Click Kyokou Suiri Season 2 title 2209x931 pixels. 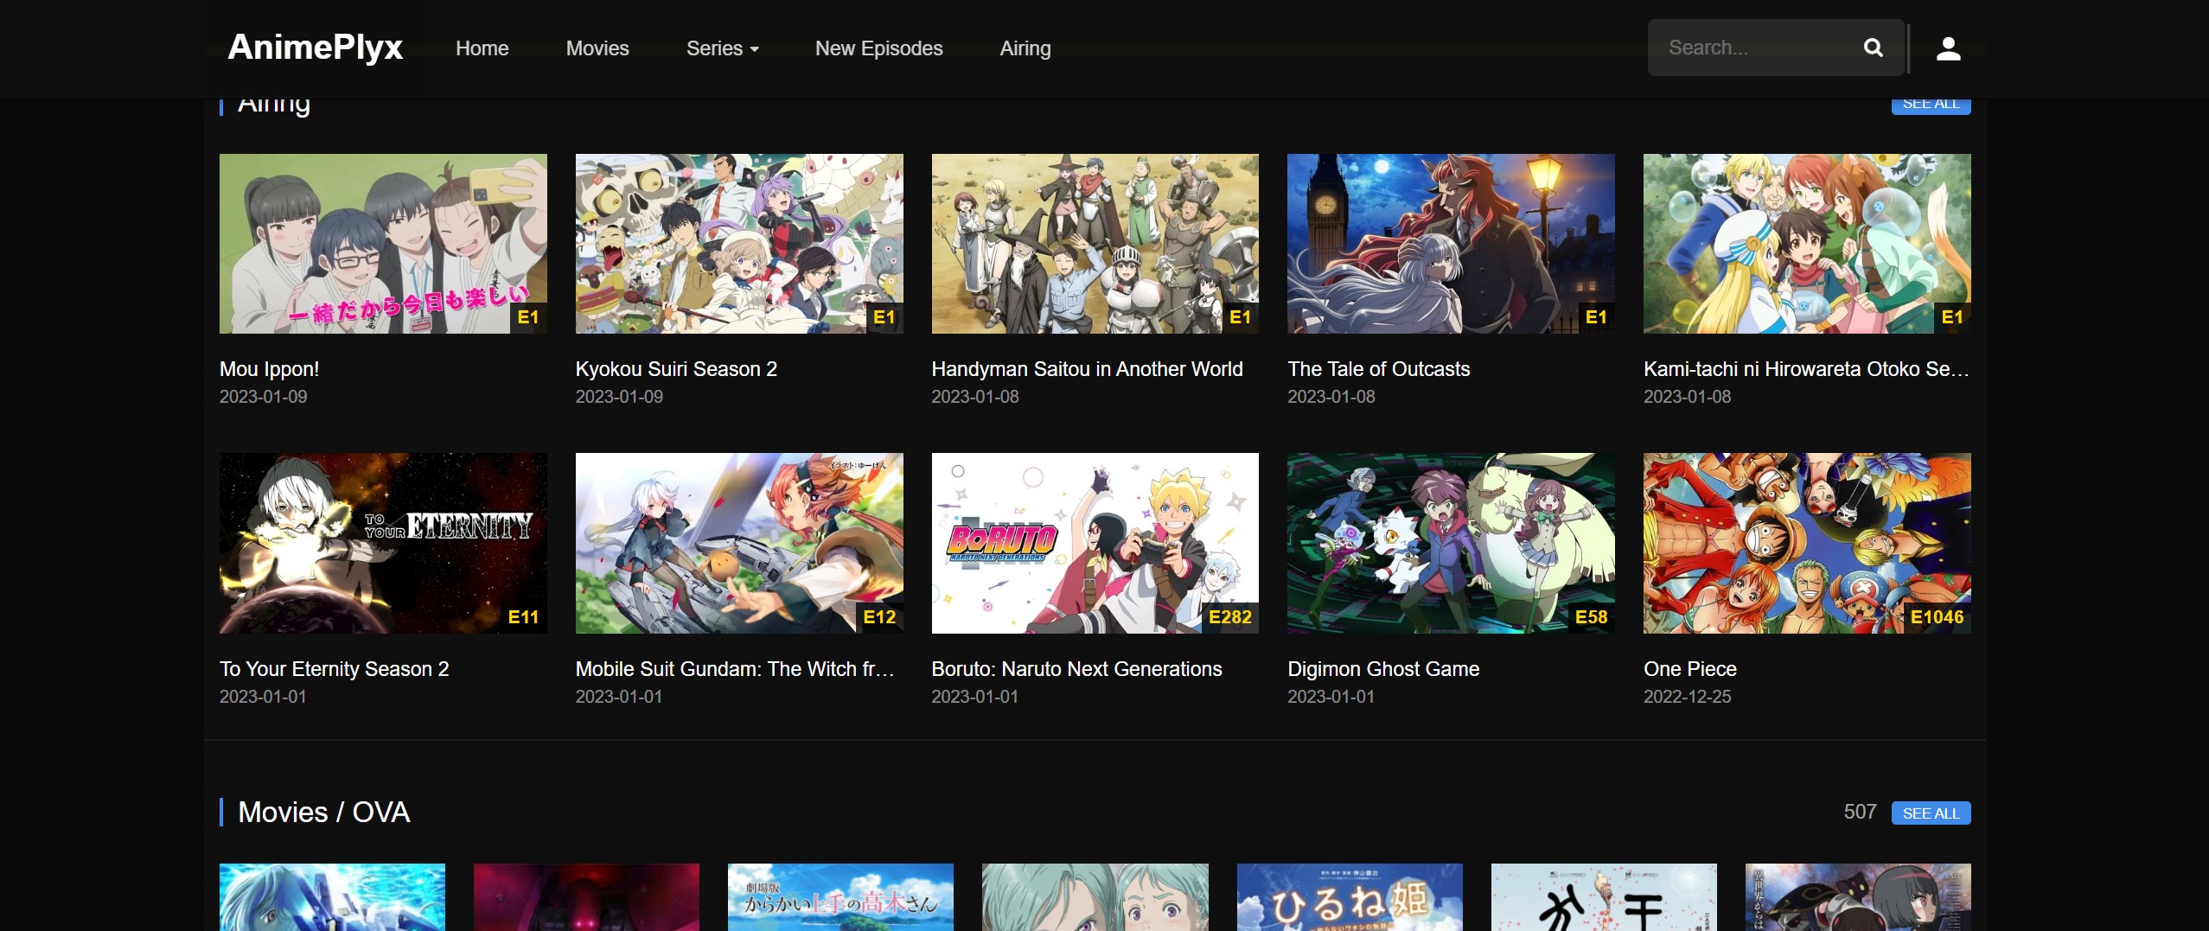pos(676,369)
